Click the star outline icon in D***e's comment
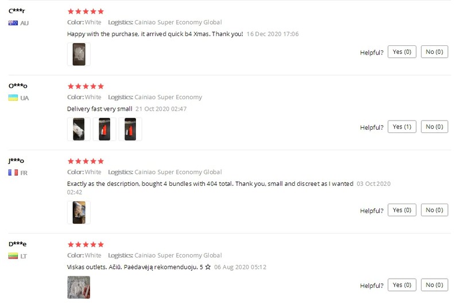Viewport: 459px width, 308px height. 208,267
